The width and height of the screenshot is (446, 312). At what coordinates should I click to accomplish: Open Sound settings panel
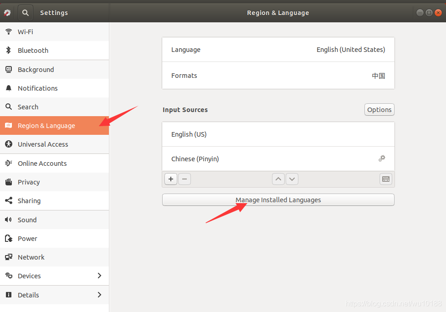click(54, 220)
